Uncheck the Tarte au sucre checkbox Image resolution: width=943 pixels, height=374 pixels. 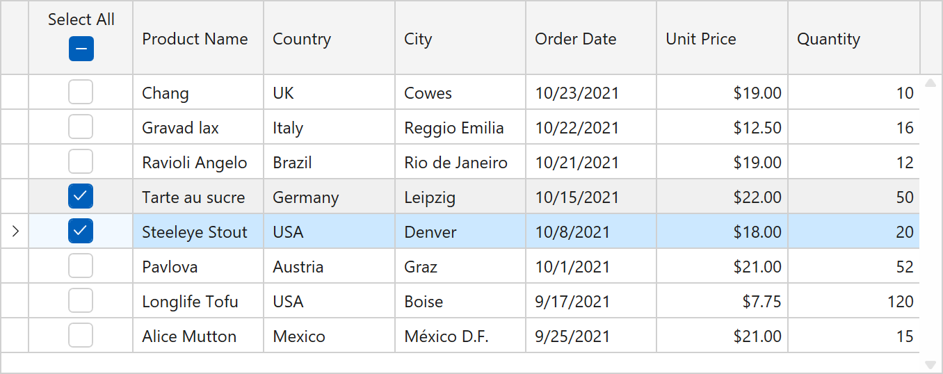[x=81, y=197]
